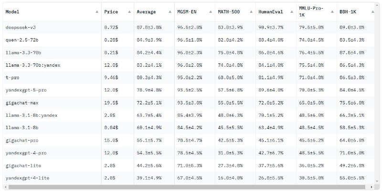Sort by HumanEval using arrow icon
382x193 pixels.
[x=292, y=11]
